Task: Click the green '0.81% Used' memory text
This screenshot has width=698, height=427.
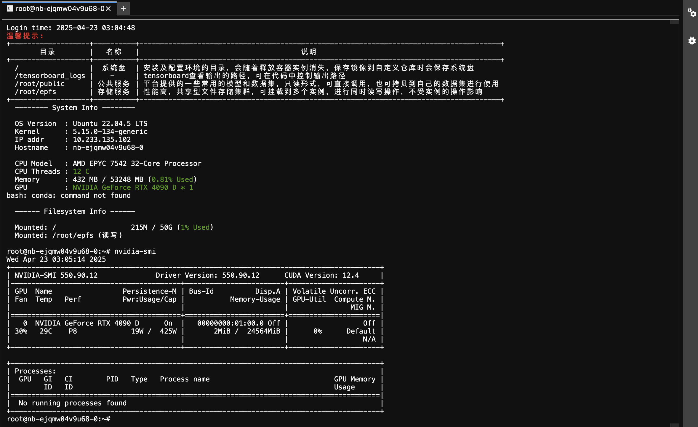Action: point(172,179)
